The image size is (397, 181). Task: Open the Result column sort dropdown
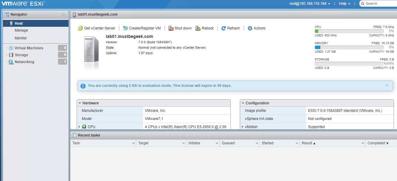pos(362,143)
